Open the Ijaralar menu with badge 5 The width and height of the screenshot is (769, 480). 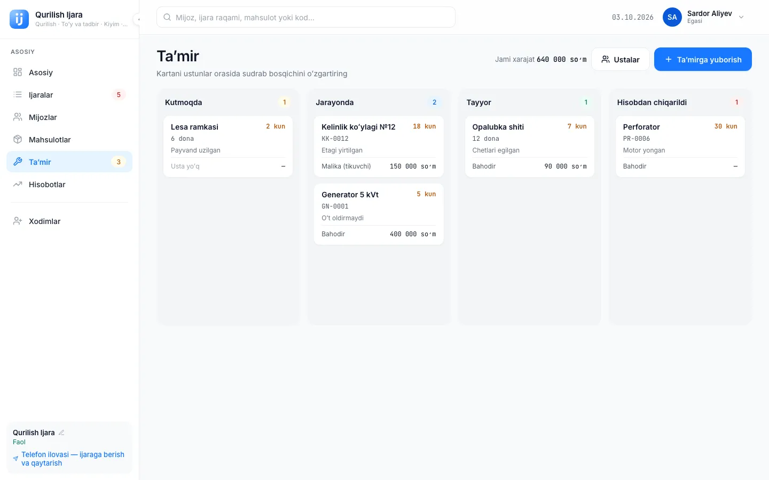[x=69, y=95]
